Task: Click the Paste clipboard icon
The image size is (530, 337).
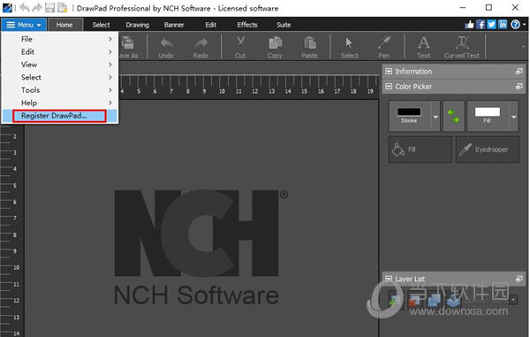Action: coord(309,47)
